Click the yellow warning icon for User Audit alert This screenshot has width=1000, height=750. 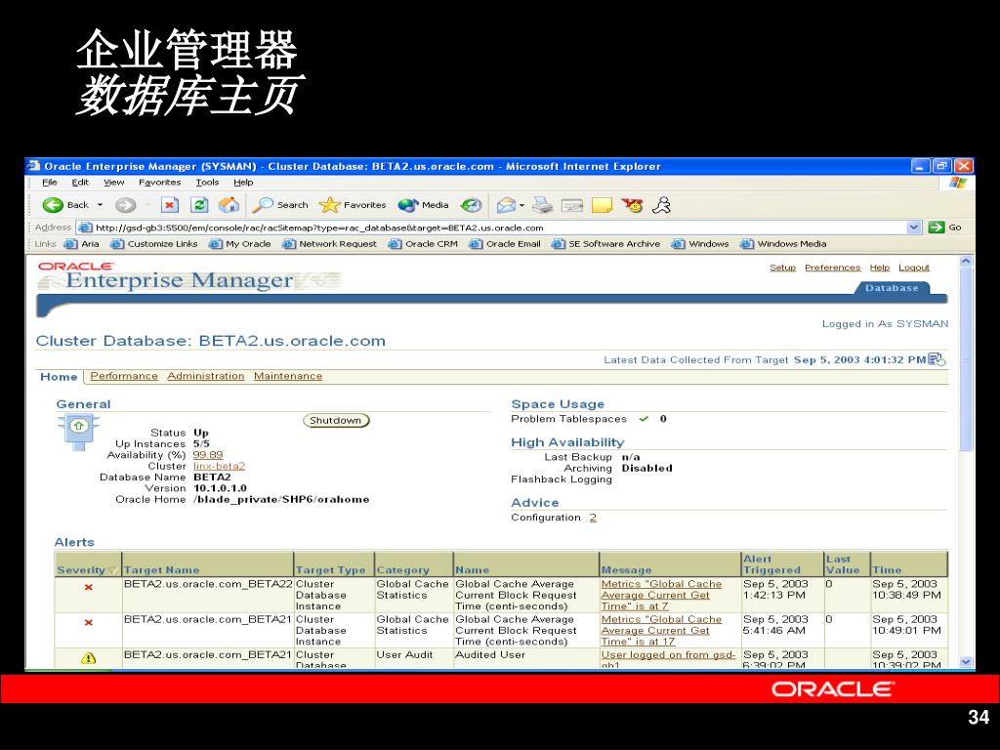[x=89, y=657]
